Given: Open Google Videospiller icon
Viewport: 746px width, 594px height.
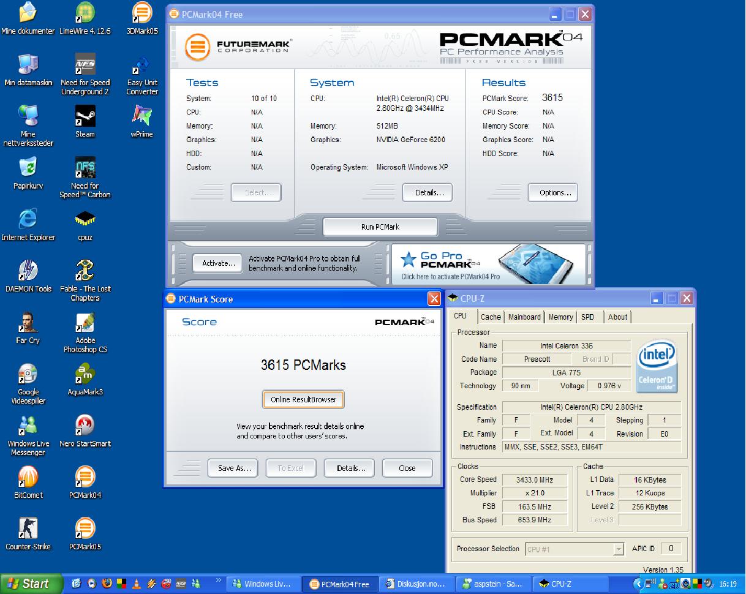Looking at the screenshot, I should point(28,383).
